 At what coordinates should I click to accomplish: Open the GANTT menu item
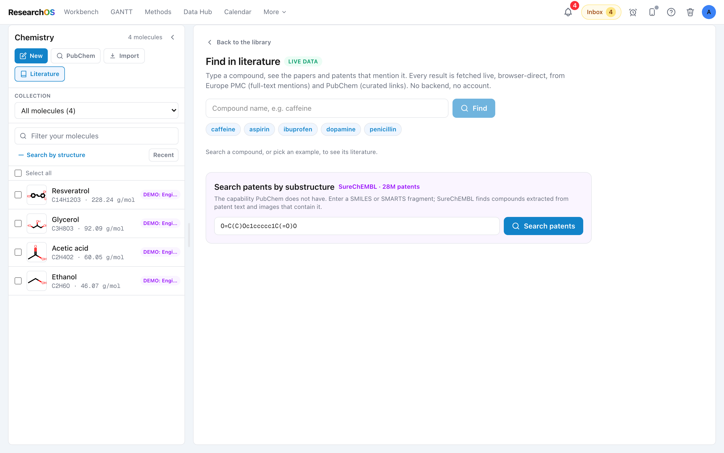(121, 12)
